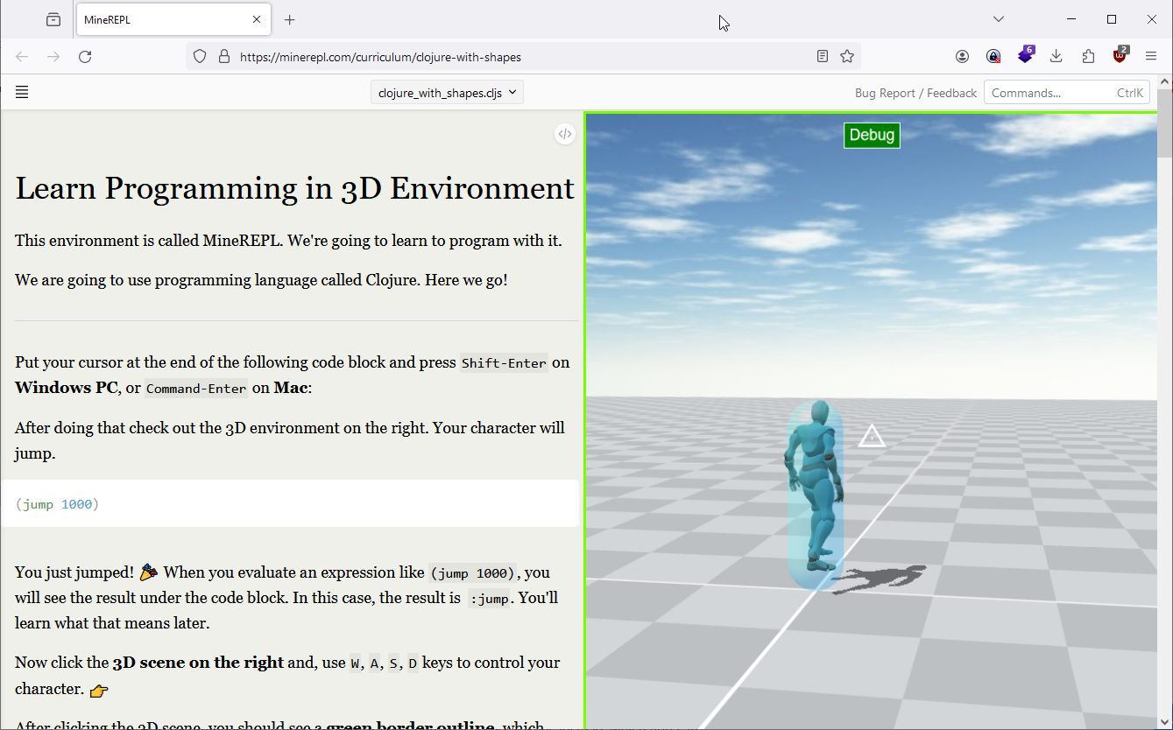The image size is (1173, 730).
Task: Click the address bar URL
Action: point(380,57)
